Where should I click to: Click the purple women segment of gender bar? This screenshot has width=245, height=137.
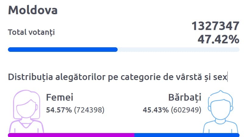(71, 135)
